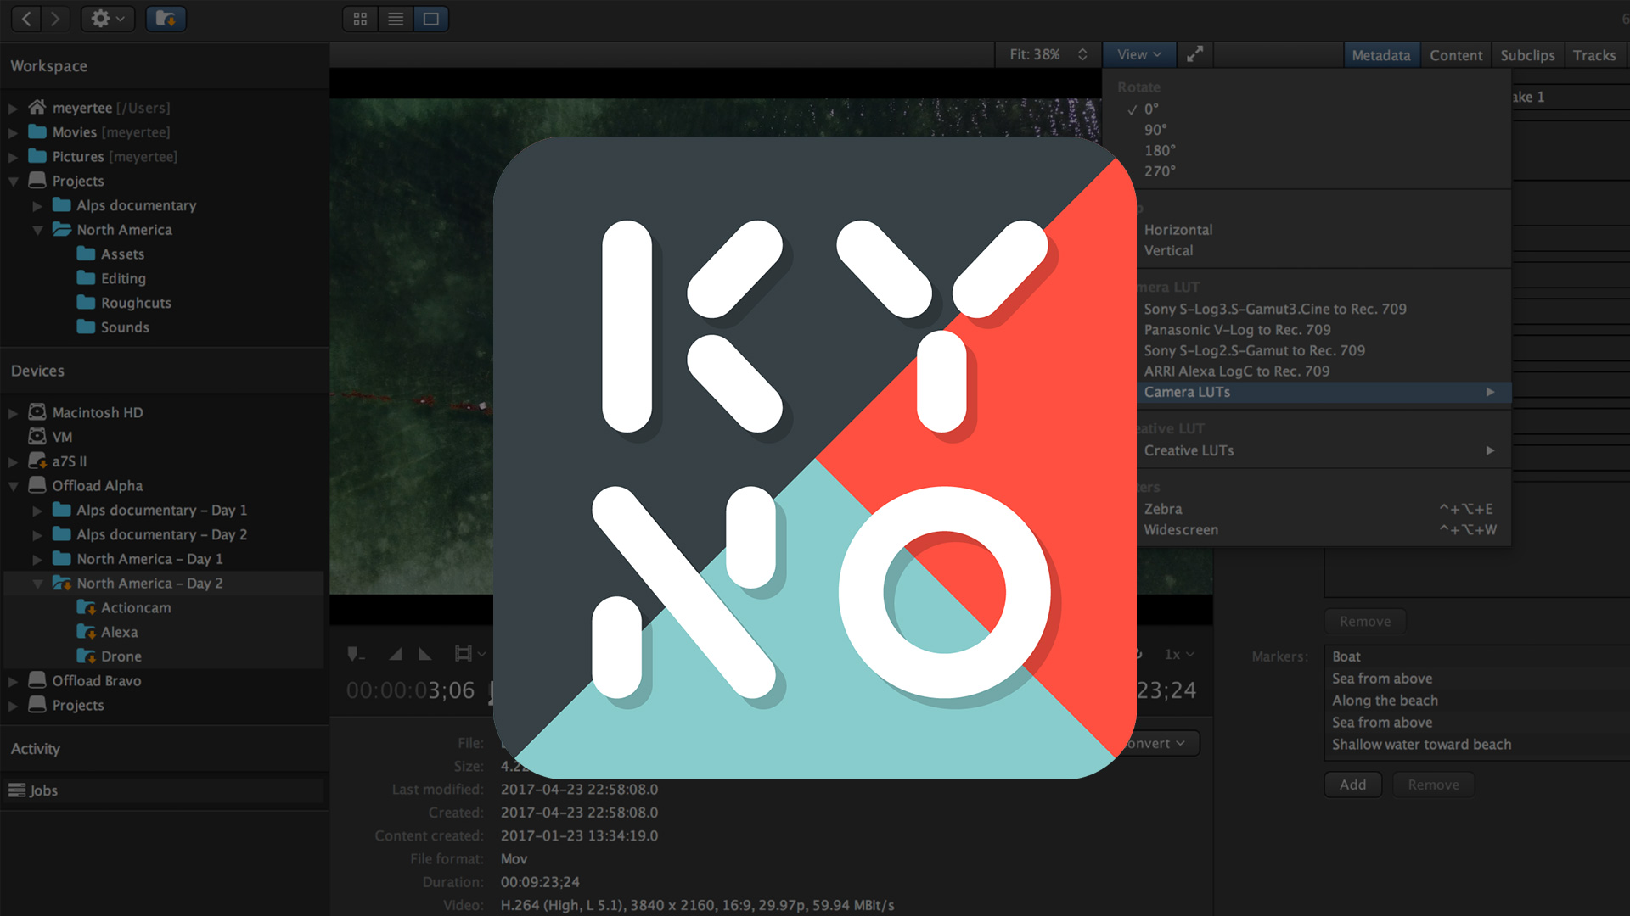The width and height of the screenshot is (1630, 916).
Task: Select the 0° rotation option
Action: pos(1150,109)
